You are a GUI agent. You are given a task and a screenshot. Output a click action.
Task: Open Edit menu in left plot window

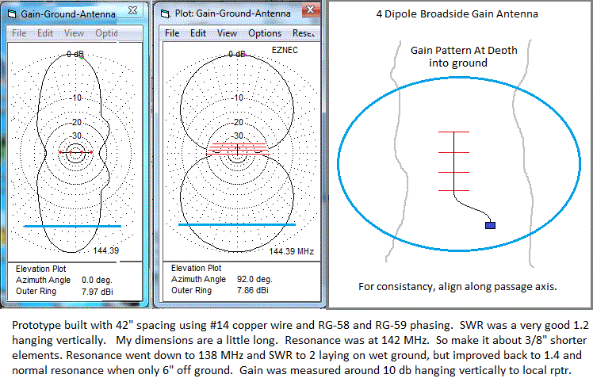point(45,33)
